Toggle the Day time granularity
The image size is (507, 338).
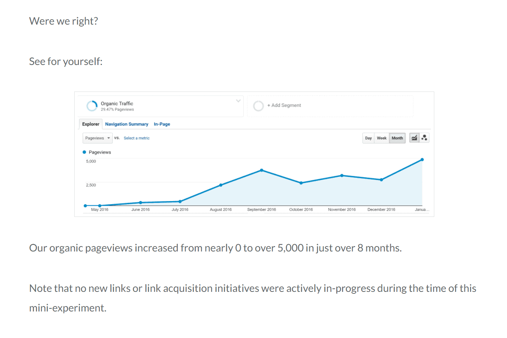point(368,138)
